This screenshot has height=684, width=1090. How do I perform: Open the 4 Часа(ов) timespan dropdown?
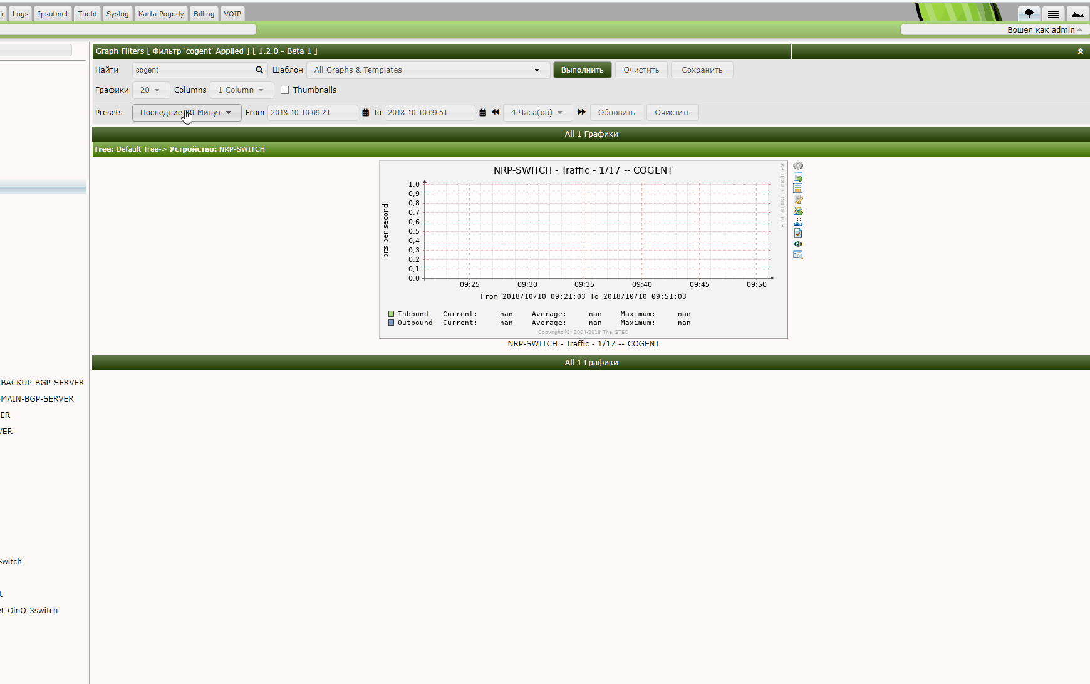coord(537,112)
